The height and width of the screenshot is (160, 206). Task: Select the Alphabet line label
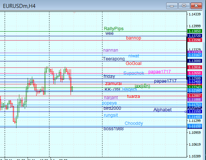point(162,110)
